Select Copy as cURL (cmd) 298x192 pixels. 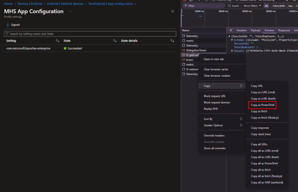(x=263, y=92)
